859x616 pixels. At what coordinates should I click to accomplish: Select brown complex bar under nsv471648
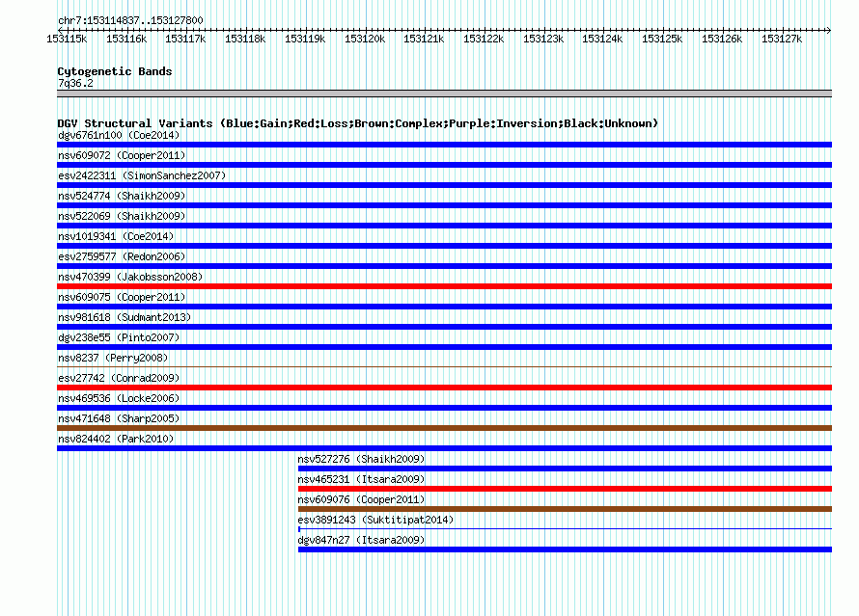[x=444, y=428]
